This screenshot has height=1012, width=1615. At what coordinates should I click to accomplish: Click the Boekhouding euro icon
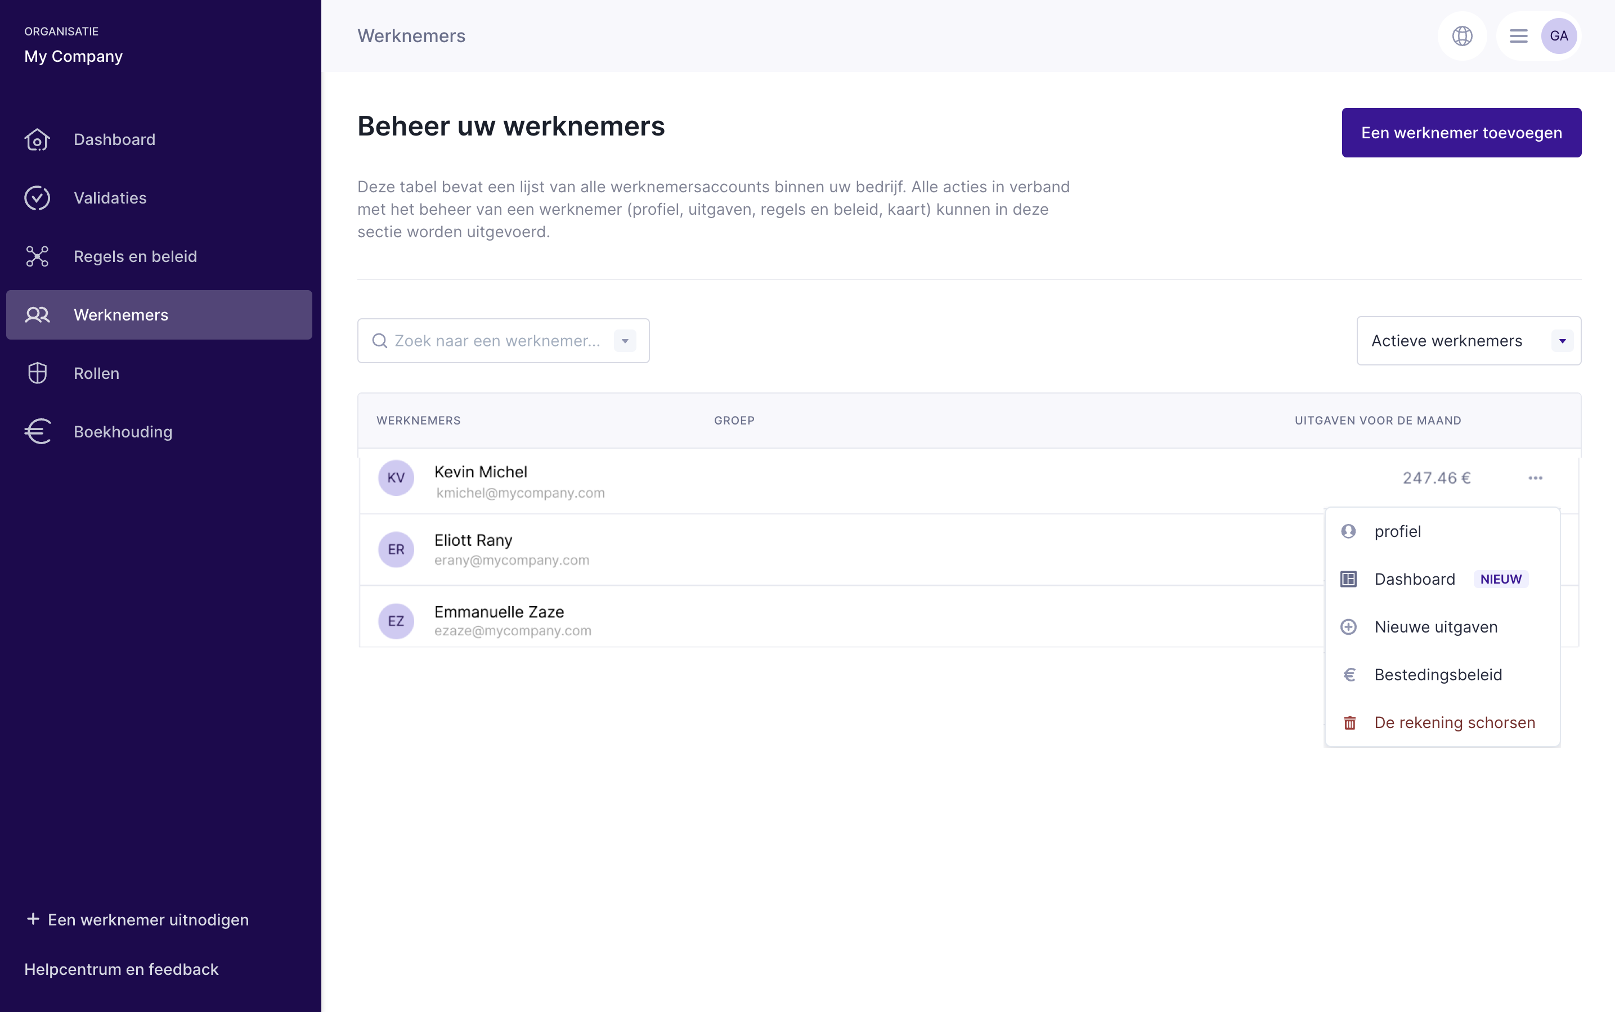tap(38, 432)
